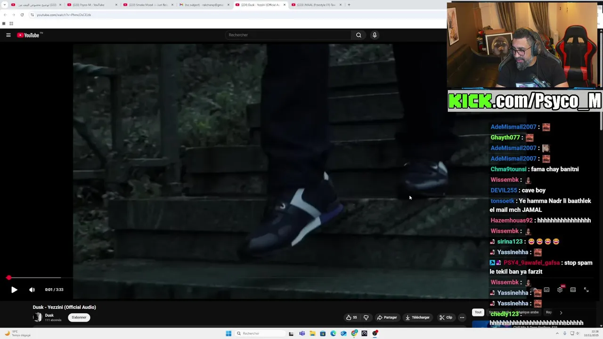This screenshot has width=603, height=339.
Task: Open Dusk channel name link
Action: [x=49, y=315]
